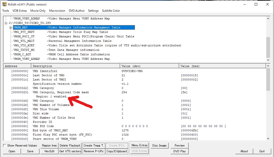The width and height of the screenshot is (274, 157).
Task: Select VMG_PTT_SRPT Title Play Map Table
Action: pos(61,32)
